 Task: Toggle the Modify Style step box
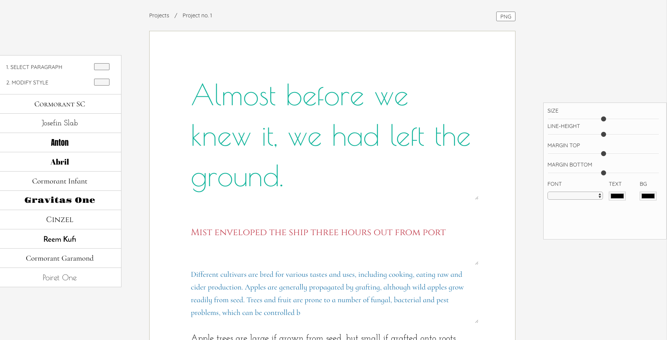pyautogui.click(x=102, y=82)
